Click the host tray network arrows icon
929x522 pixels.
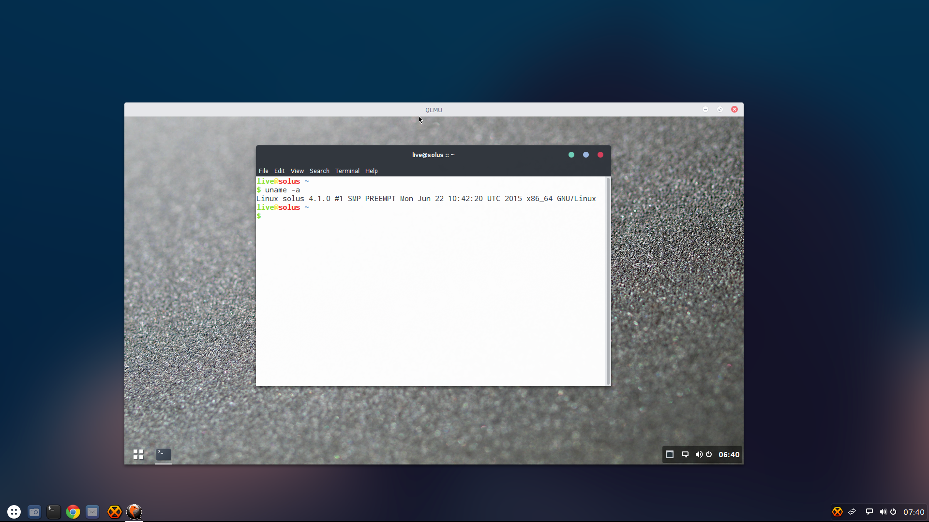(853, 511)
